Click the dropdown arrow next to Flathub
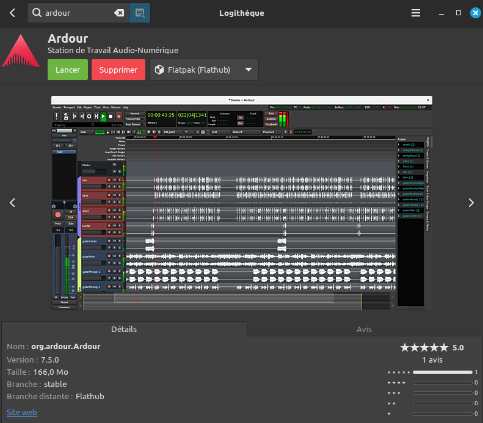Image resolution: width=483 pixels, height=423 pixels. pyautogui.click(x=248, y=70)
